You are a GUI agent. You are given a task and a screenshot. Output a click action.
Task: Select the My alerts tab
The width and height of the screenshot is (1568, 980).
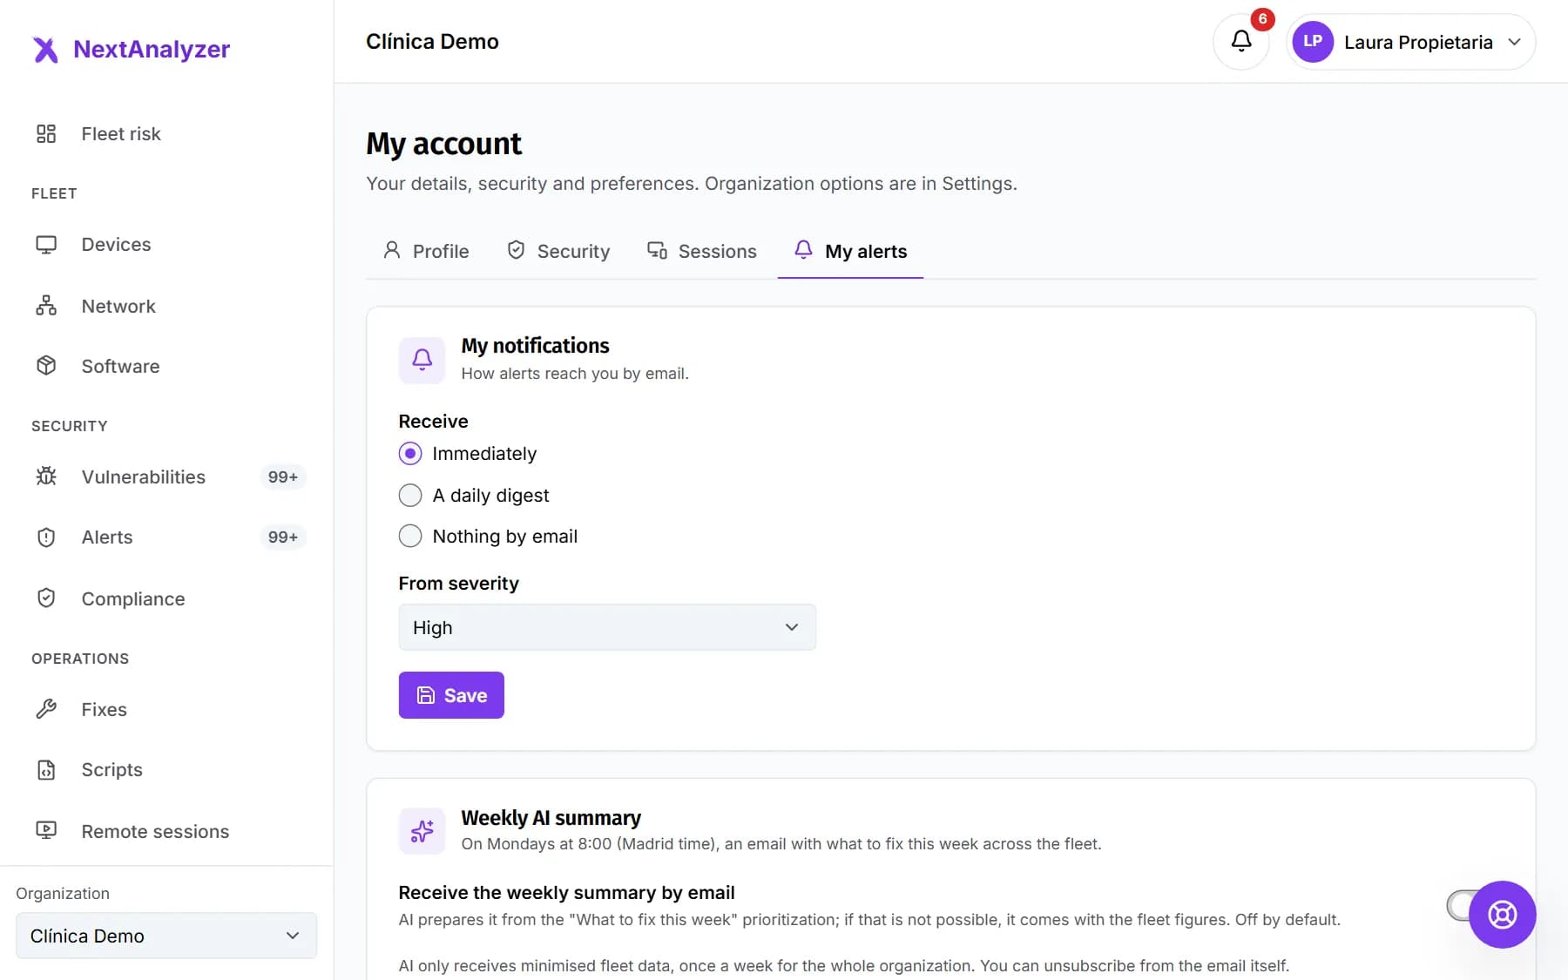850,251
